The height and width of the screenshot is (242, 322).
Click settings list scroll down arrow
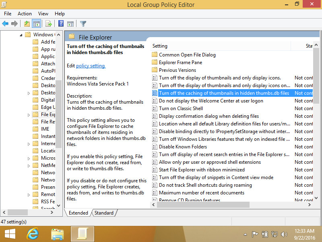pos(316,198)
